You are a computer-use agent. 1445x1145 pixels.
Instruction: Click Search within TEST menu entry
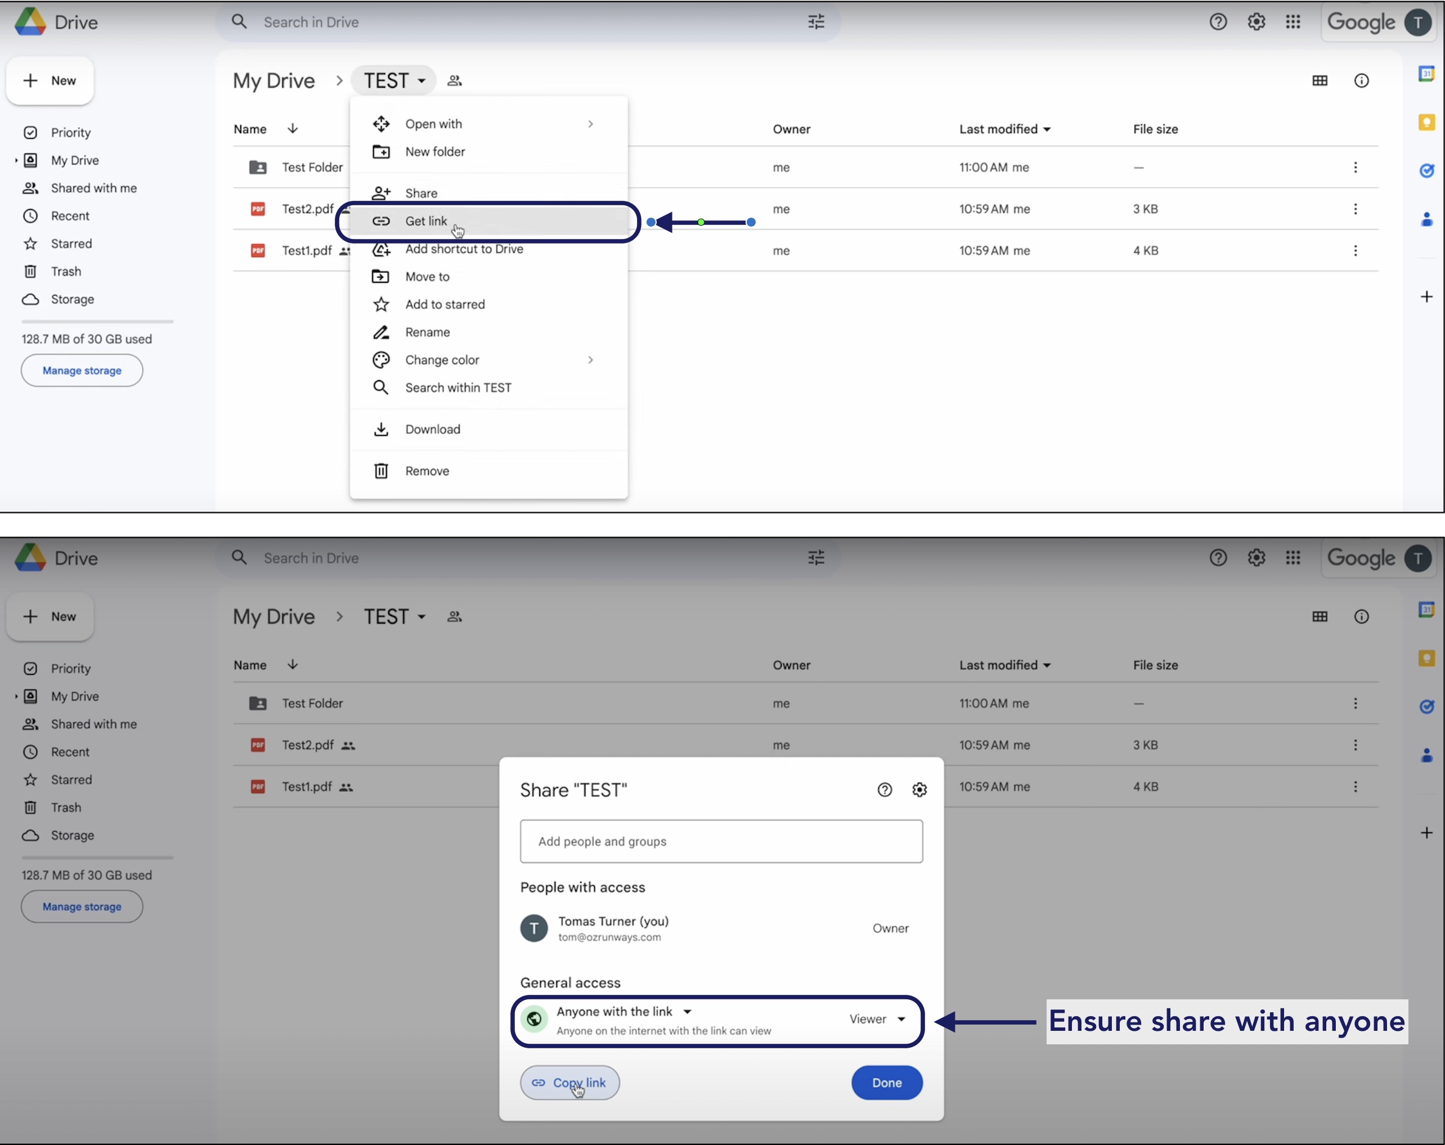(x=488, y=388)
